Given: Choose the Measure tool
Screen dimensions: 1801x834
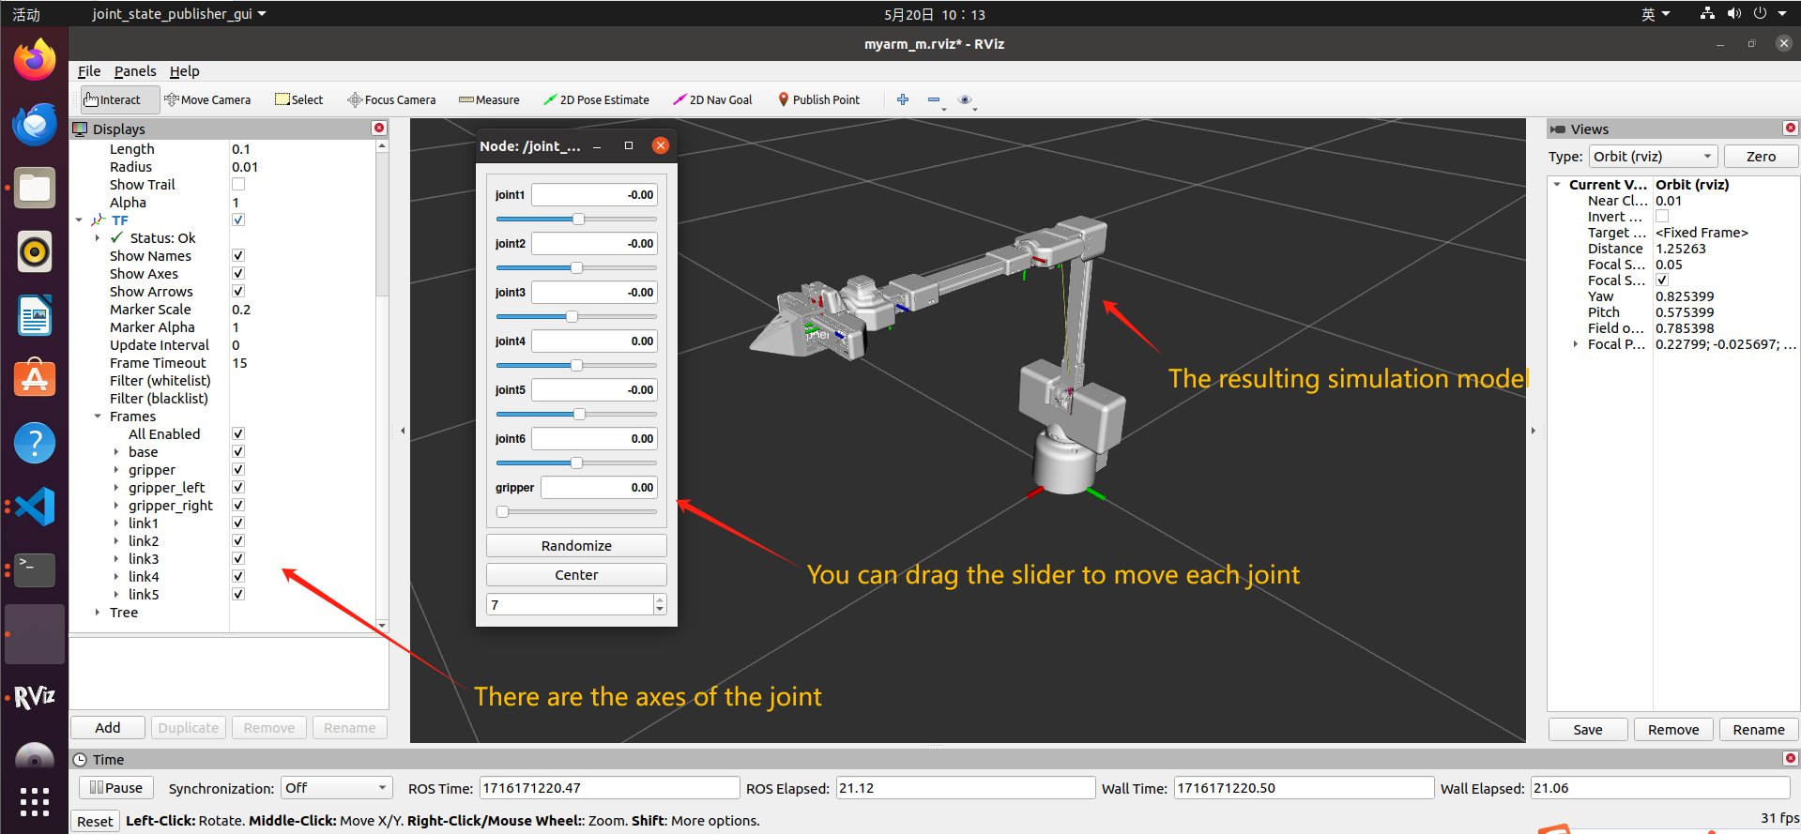Looking at the screenshot, I should click(x=489, y=99).
